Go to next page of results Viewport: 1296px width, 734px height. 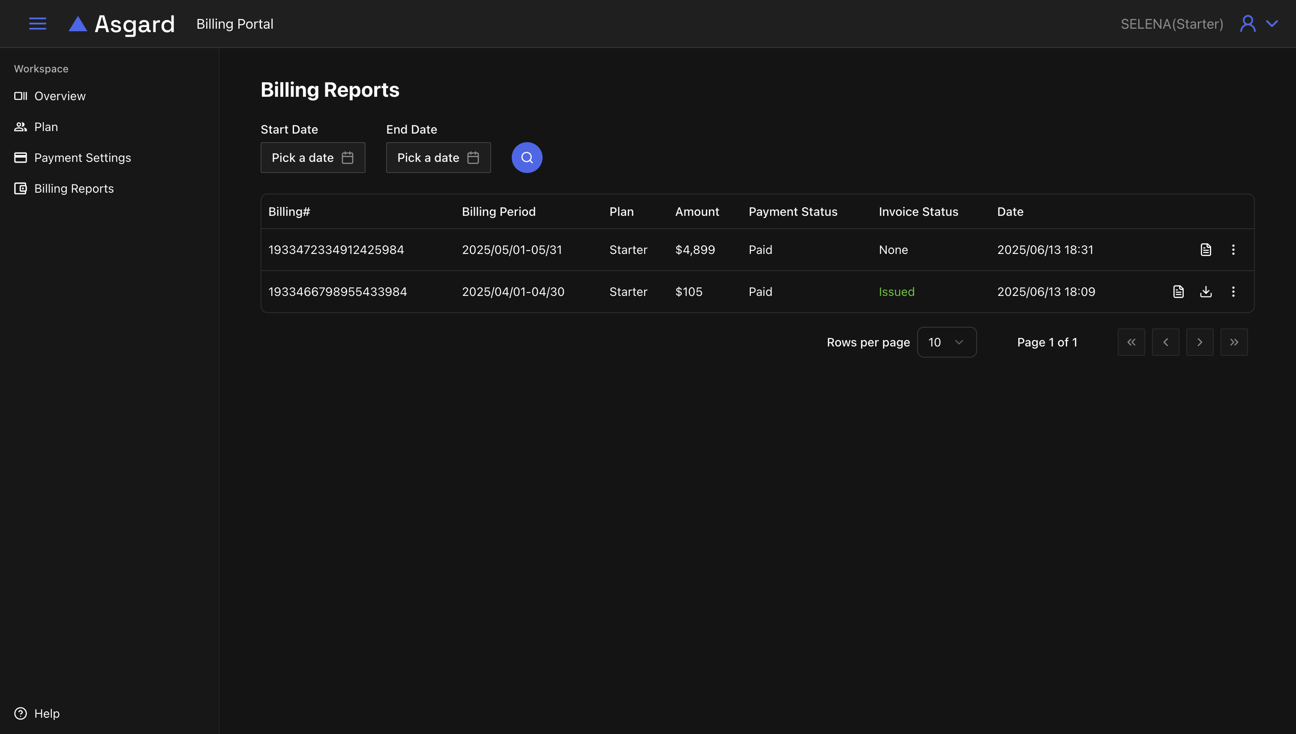[x=1199, y=342]
